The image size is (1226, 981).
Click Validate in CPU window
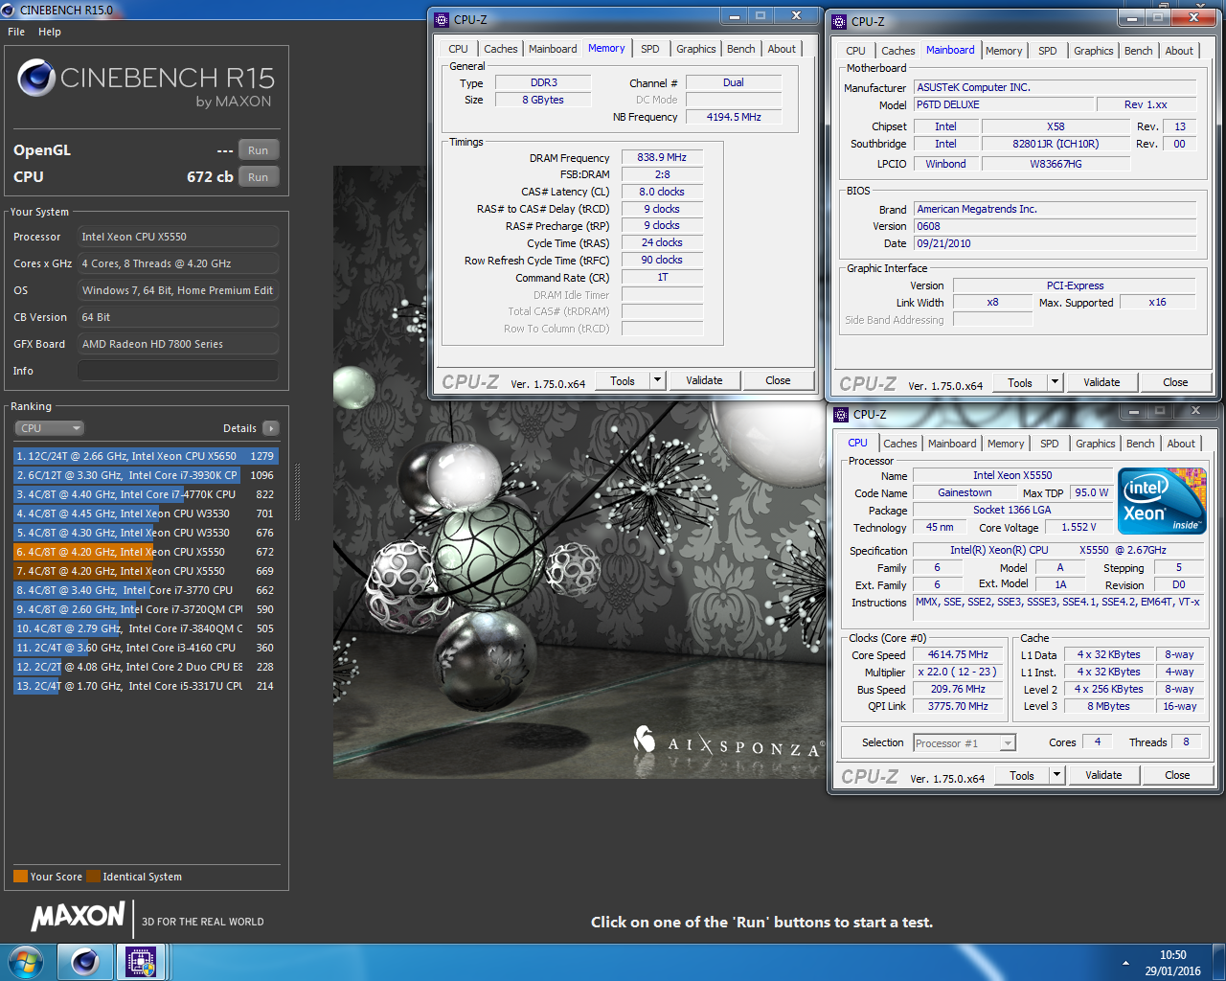[x=1103, y=775]
